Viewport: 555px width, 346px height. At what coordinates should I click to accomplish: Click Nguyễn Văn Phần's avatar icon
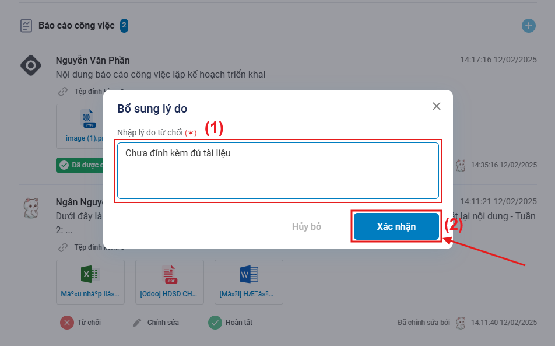click(31, 65)
